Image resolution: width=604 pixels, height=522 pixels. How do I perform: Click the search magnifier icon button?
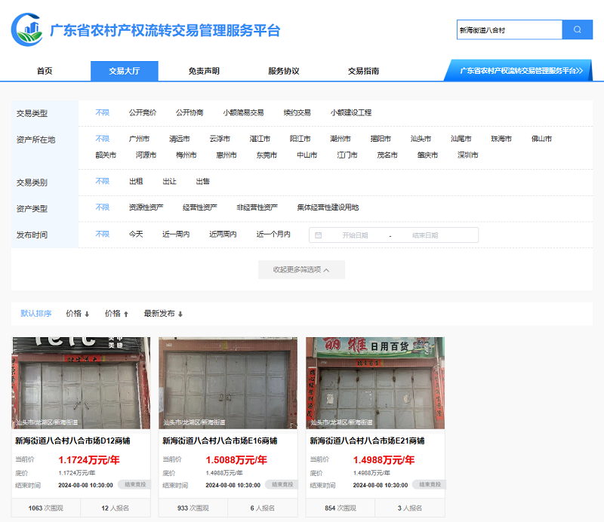click(578, 29)
